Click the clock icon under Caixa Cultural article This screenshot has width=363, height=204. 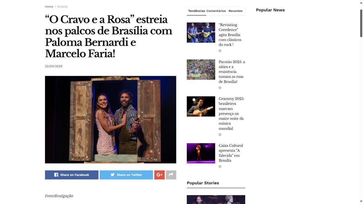point(220,166)
